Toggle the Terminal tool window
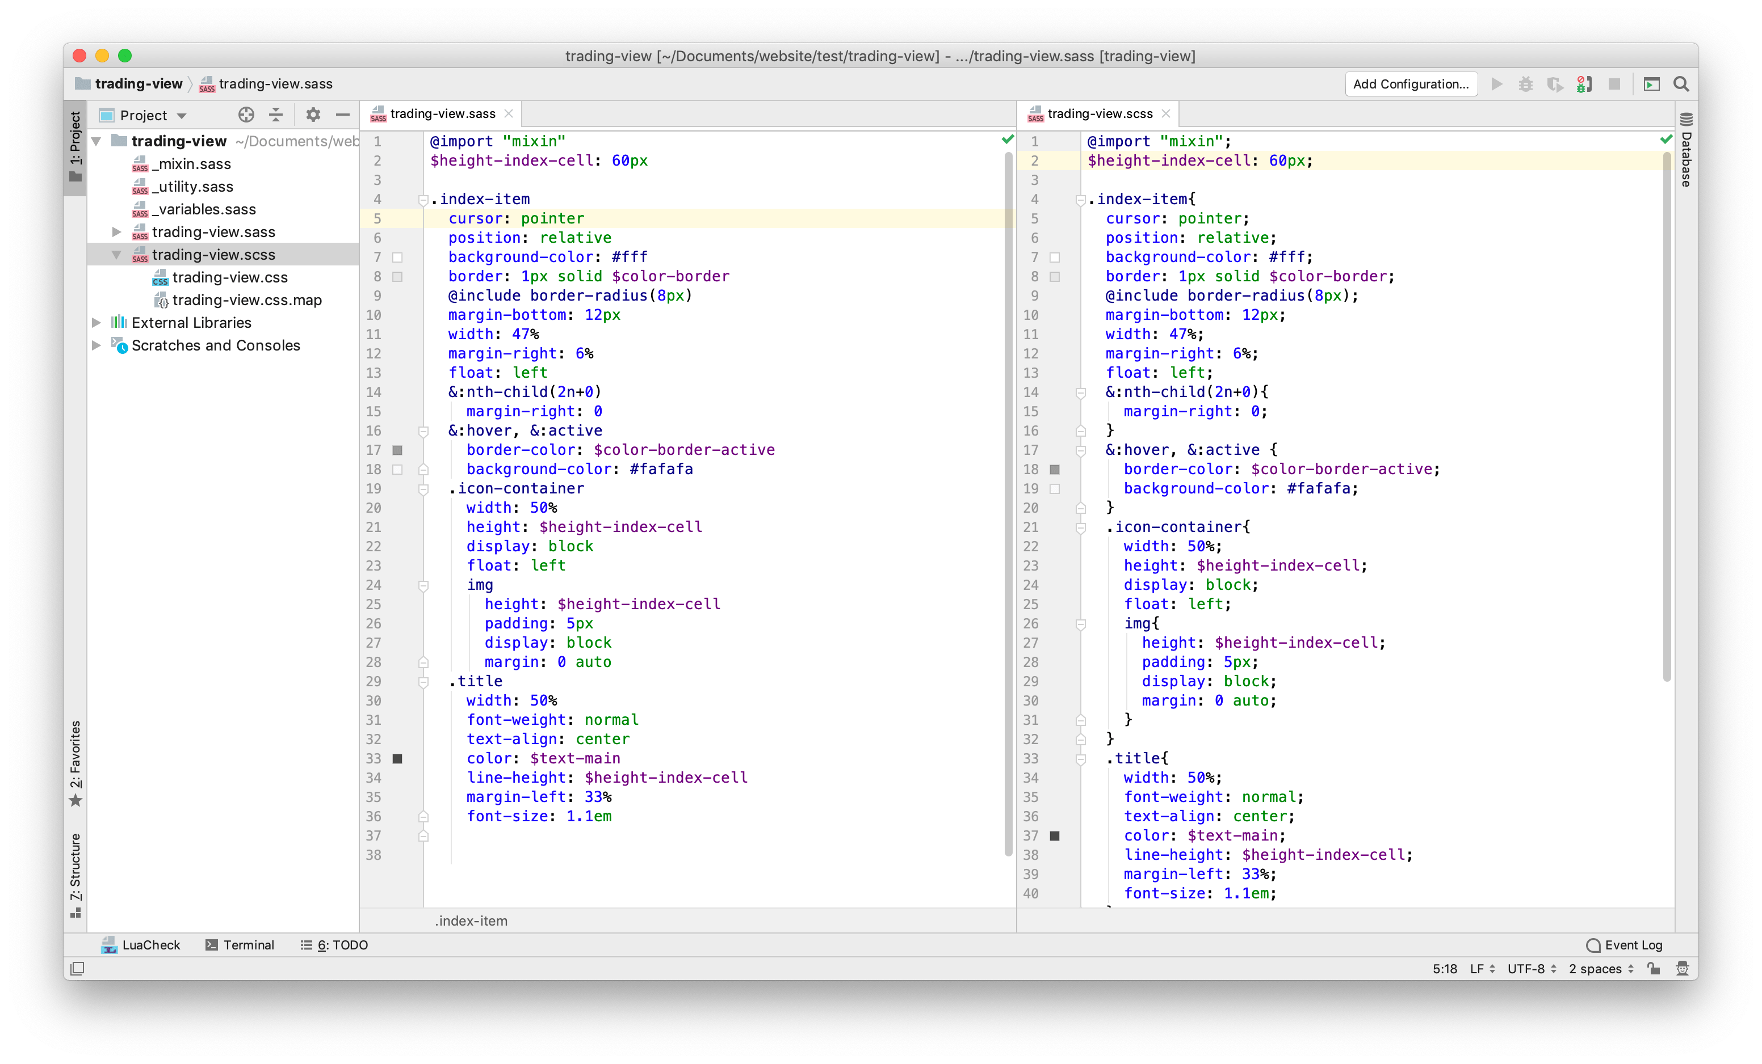 [x=240, y=945]
